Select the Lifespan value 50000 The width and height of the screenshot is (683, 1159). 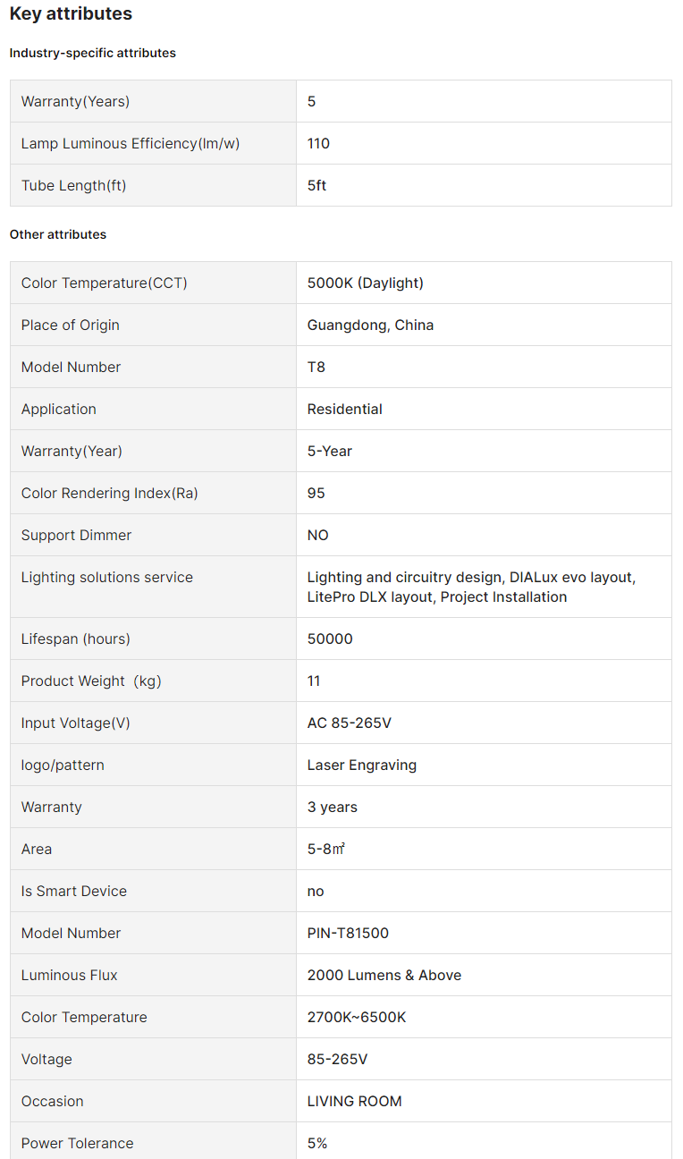tap(330, 639)
